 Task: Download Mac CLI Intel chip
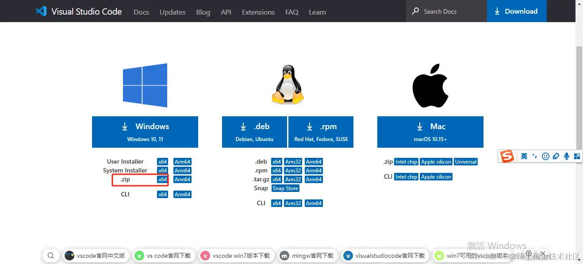pos(407,177)
